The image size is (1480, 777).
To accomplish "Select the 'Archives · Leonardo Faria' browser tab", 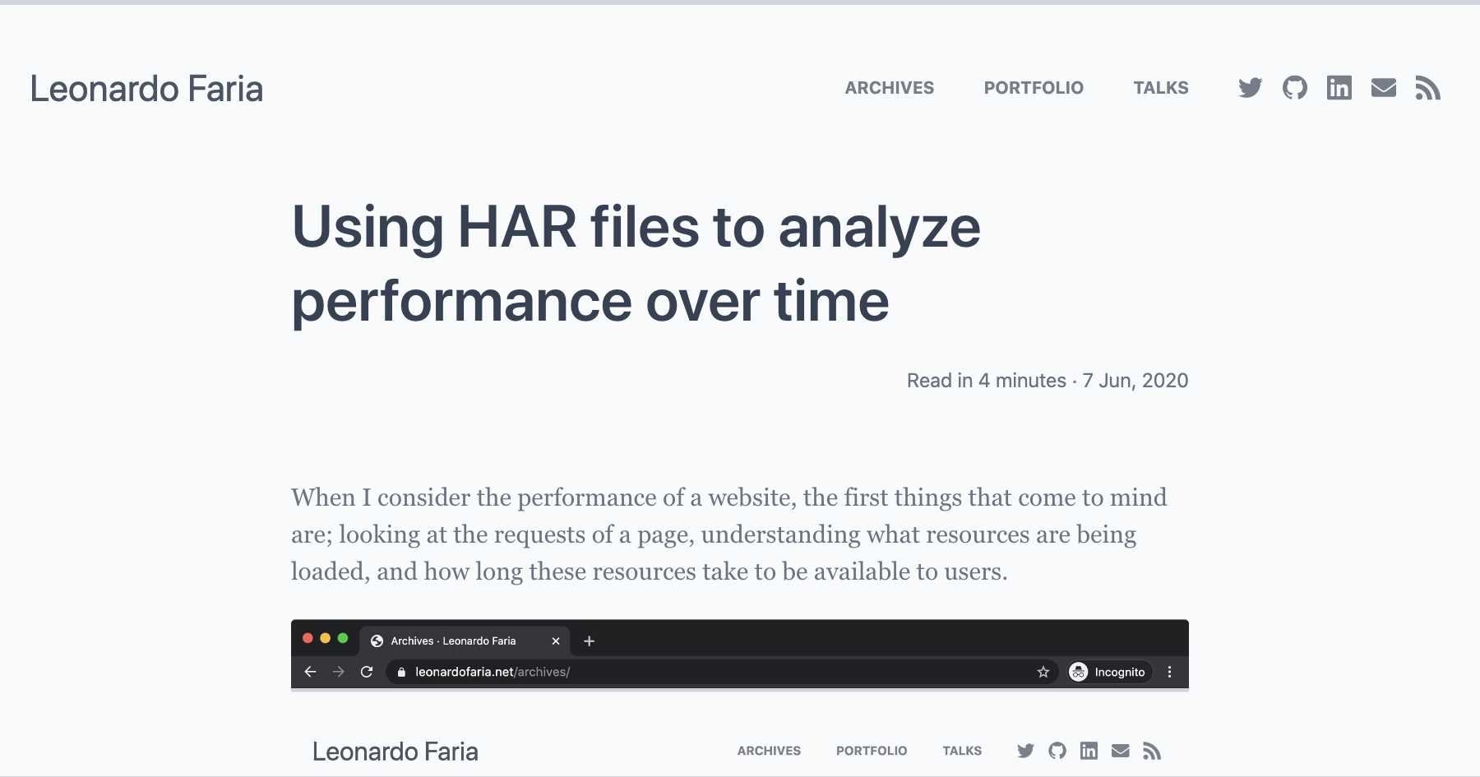I will (x=465, y=641).
